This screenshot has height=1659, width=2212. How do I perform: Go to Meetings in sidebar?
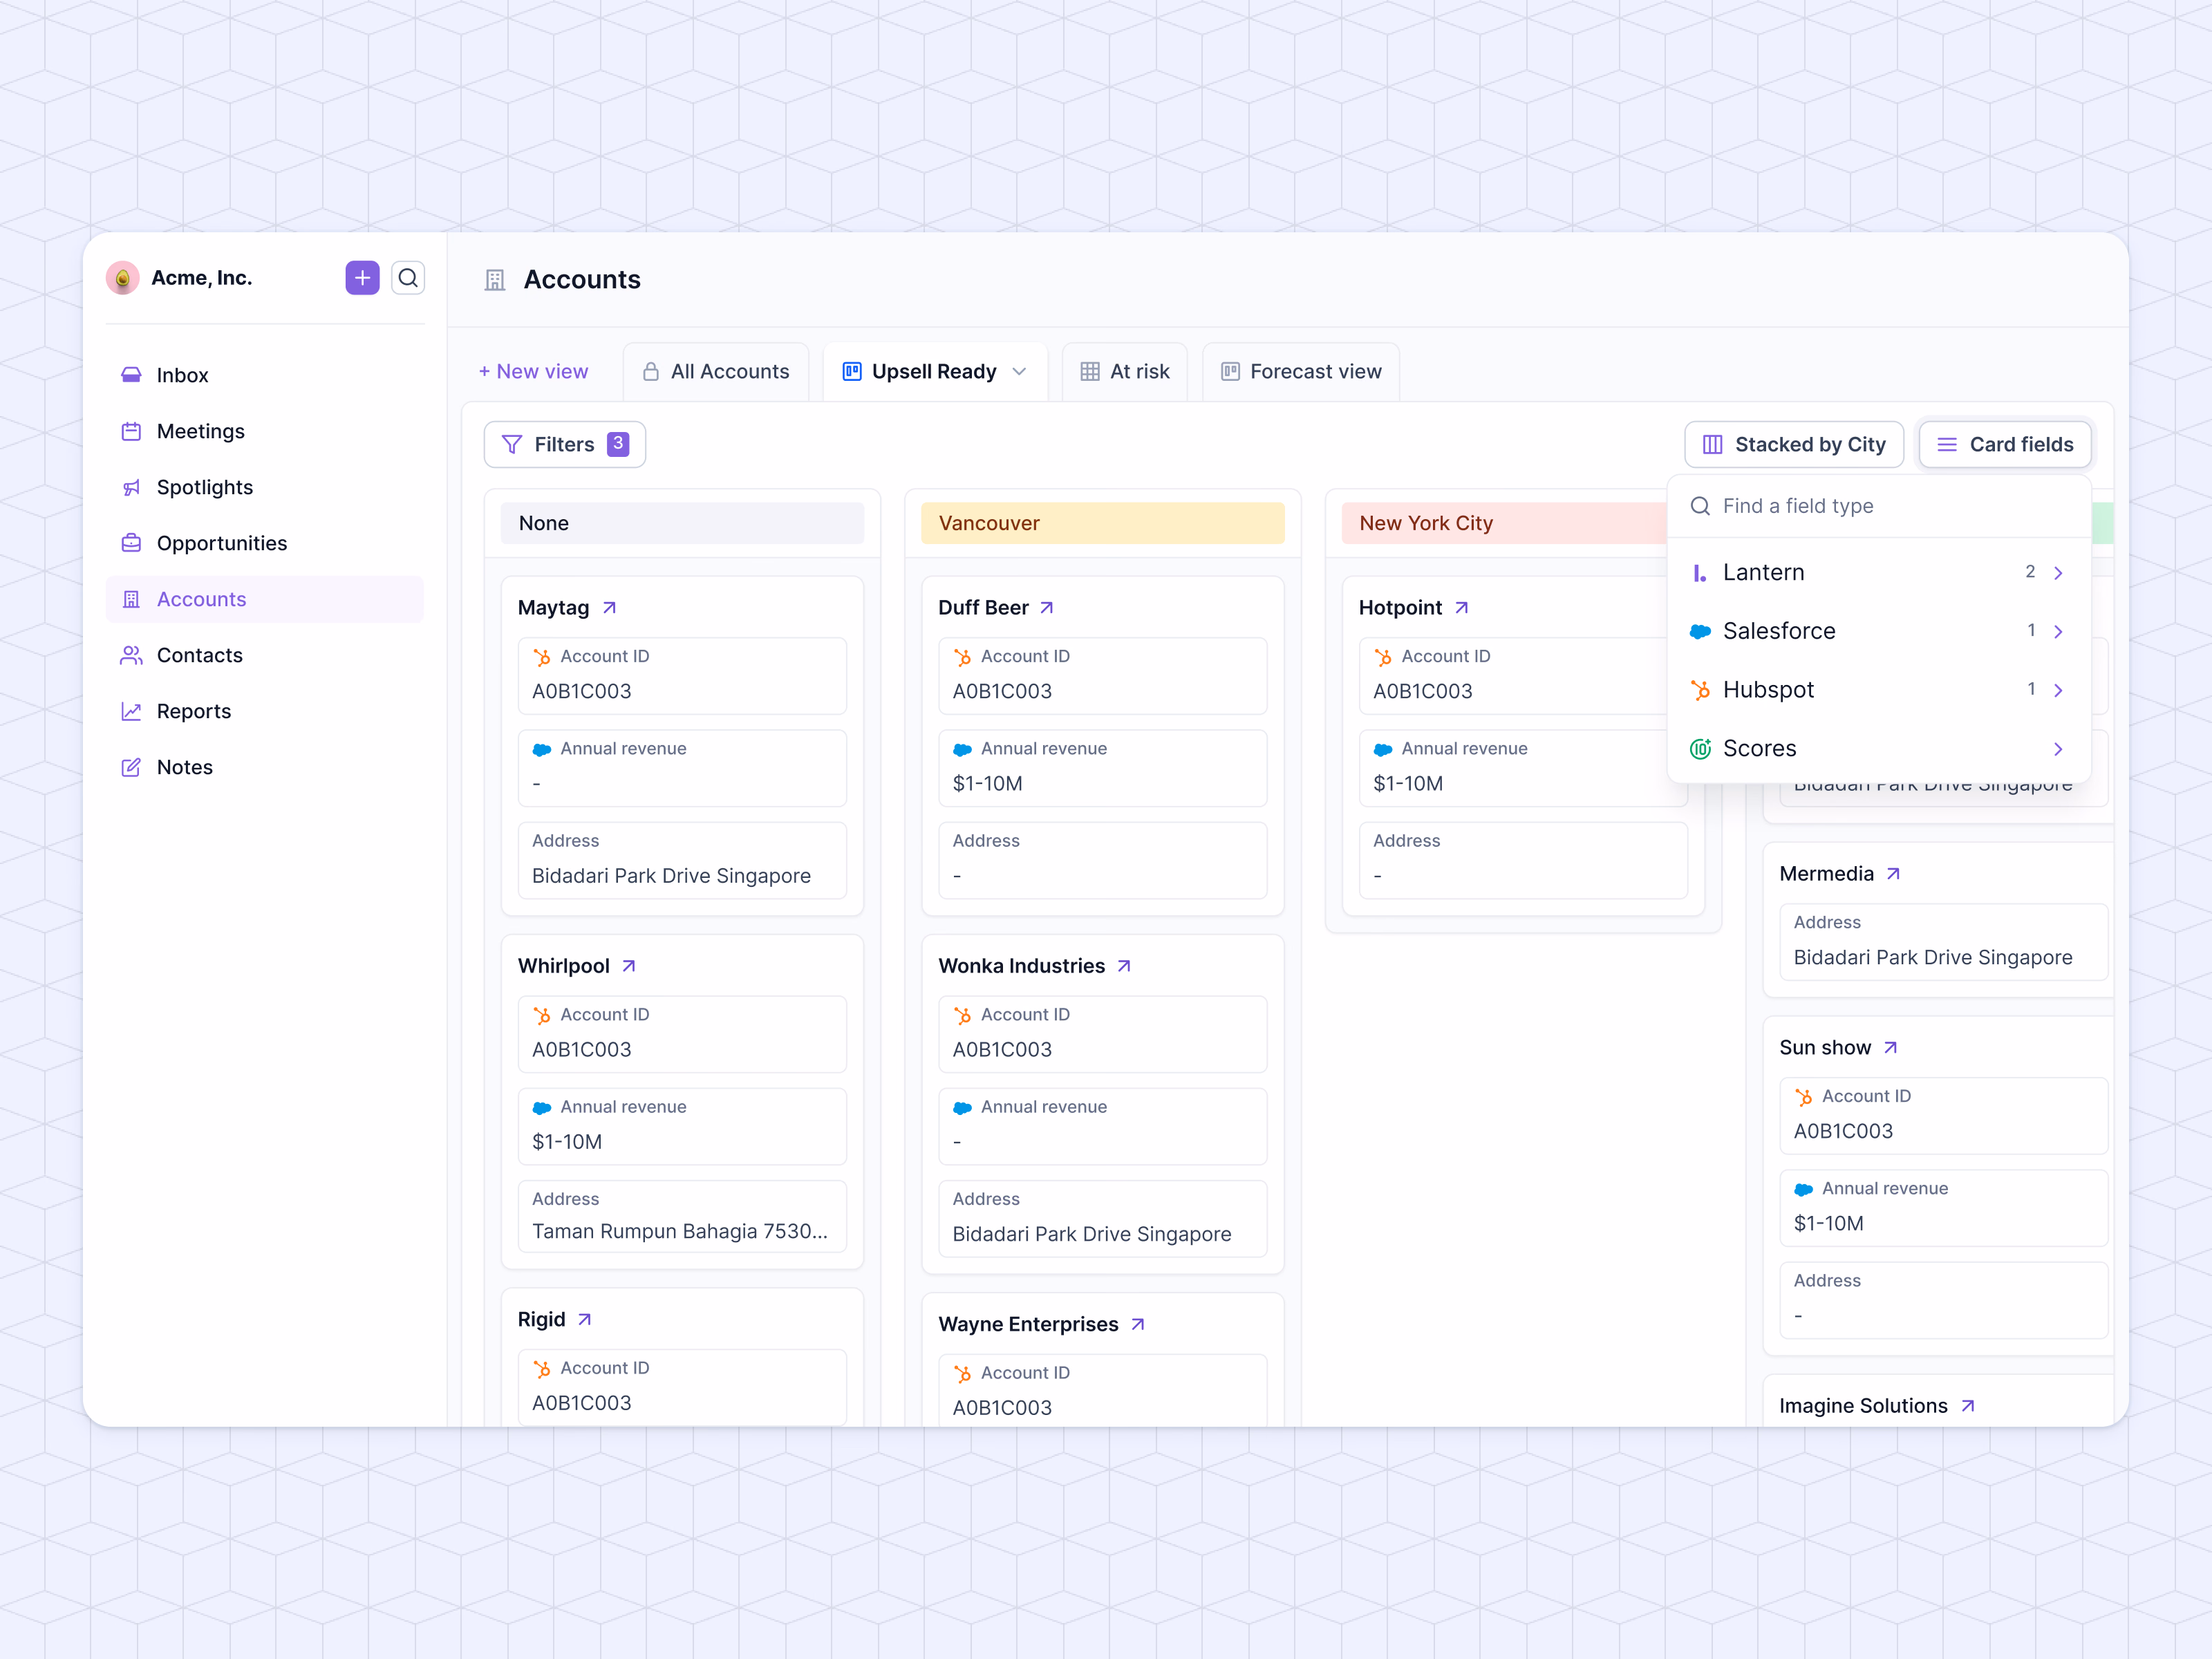[265, 431]
